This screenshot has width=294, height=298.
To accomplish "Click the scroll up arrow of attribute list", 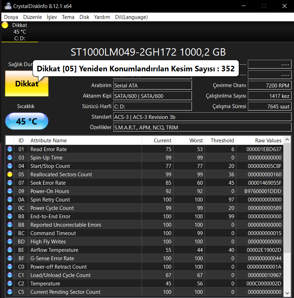I will click(x=287, y=140).
